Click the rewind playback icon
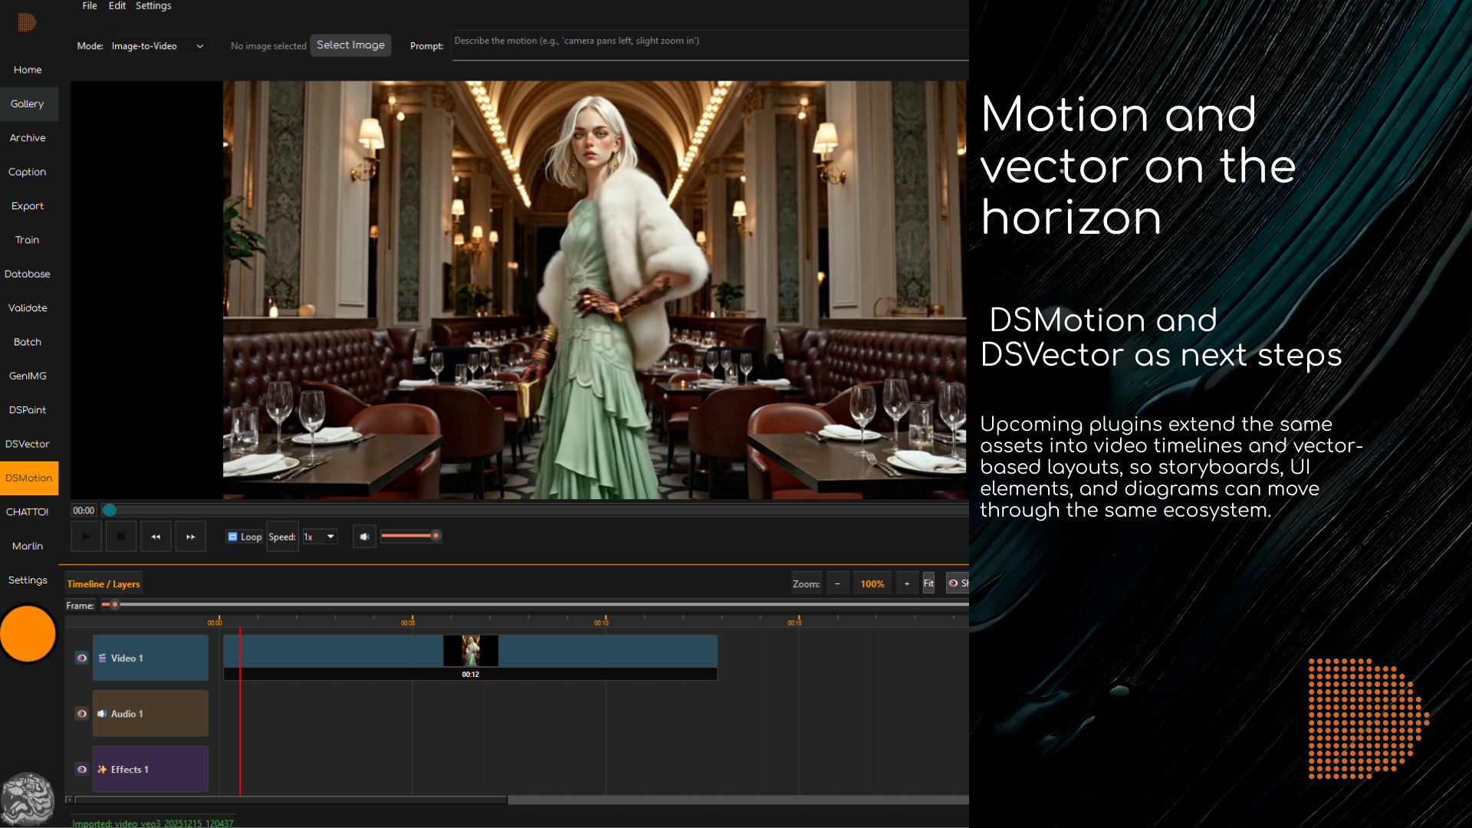1472x828 pixels. 156,536
